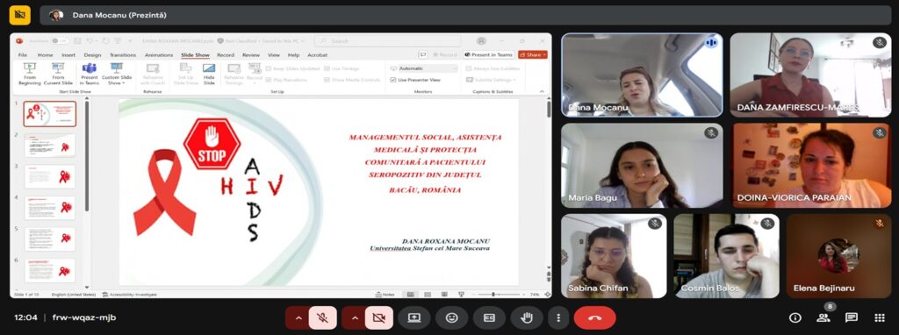Click the PowerPoint Search box
The height and width of the screenshot is (335, 899).
point(387,40)
